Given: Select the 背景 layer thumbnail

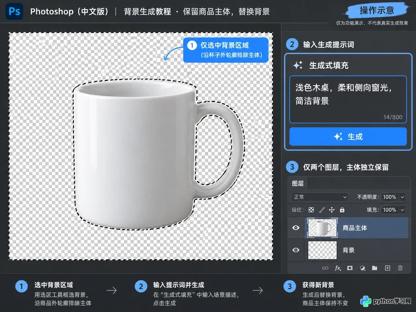Looking at the screenshot, I should 322,250.
